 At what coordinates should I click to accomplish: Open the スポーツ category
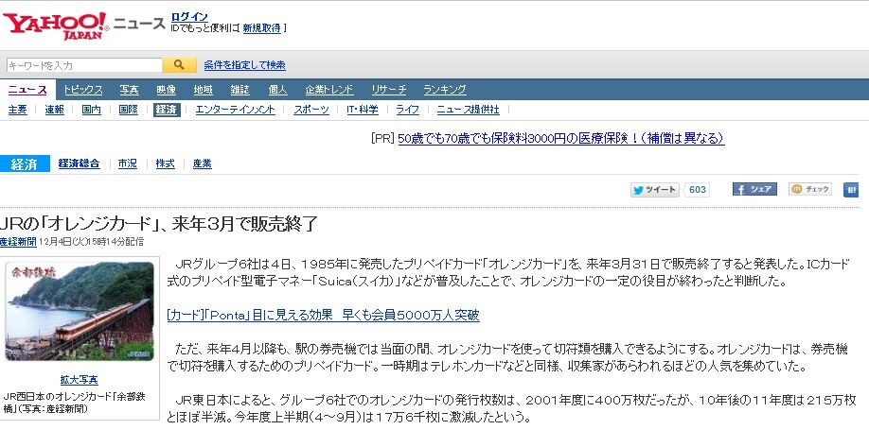click(x=310, y=110)
